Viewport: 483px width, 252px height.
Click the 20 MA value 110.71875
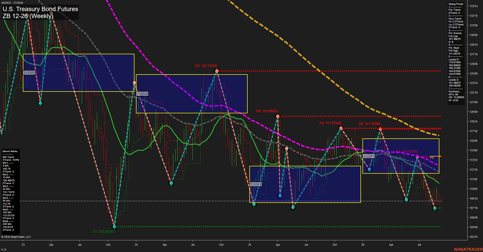[9, 192]
